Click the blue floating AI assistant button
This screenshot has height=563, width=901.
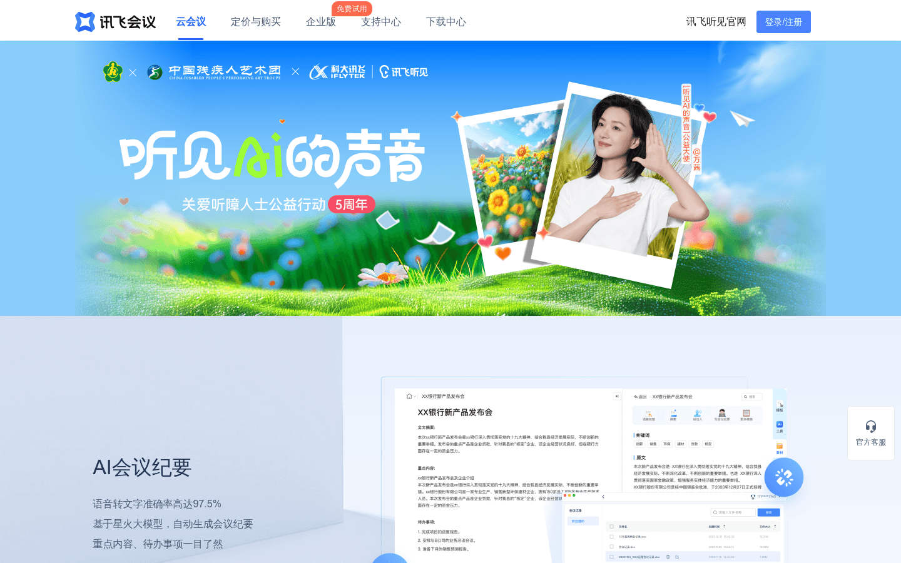784,477
